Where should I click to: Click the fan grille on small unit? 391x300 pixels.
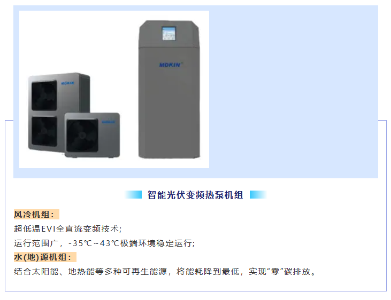point(82,136)
